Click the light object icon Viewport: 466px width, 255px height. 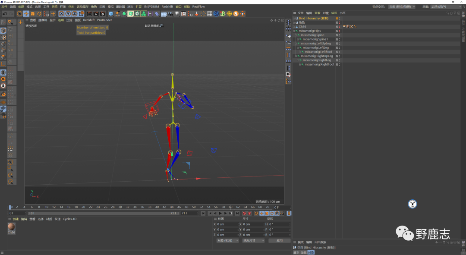(177, 14)
